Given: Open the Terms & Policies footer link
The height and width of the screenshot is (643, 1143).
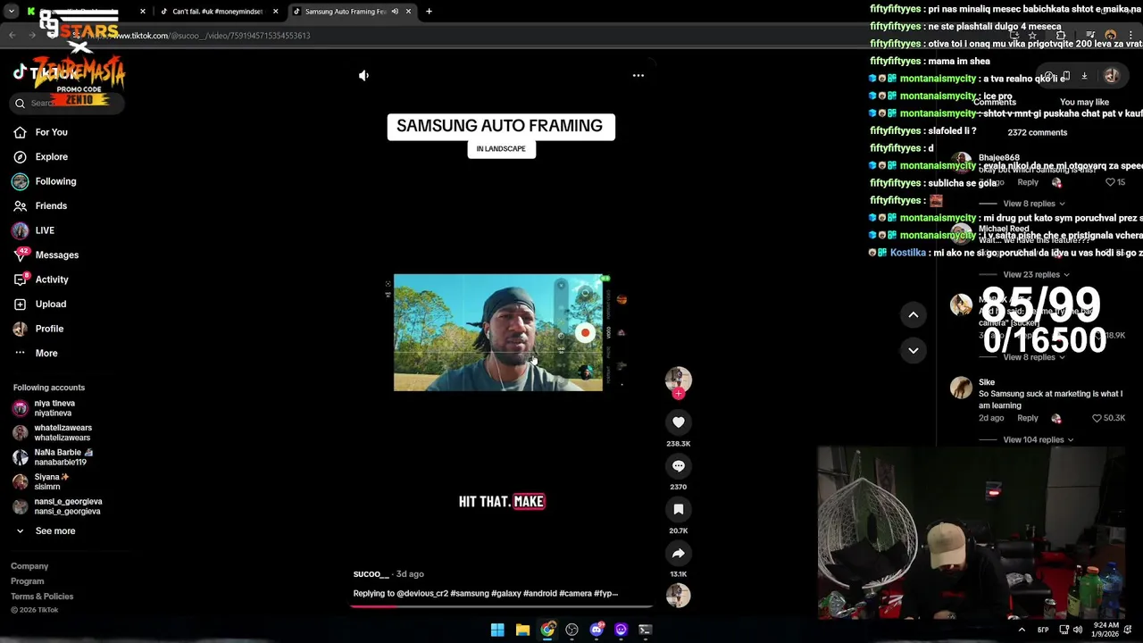Looking at the screenshot, I should point(42,597).
